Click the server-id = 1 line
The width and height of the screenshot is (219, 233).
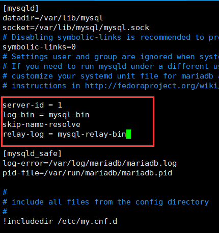point(32,105)
